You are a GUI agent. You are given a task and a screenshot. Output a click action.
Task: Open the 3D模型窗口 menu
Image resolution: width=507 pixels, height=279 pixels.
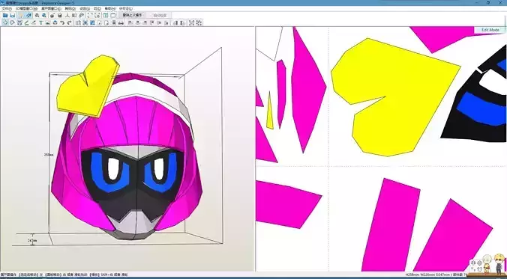click(x=26, y=9)
